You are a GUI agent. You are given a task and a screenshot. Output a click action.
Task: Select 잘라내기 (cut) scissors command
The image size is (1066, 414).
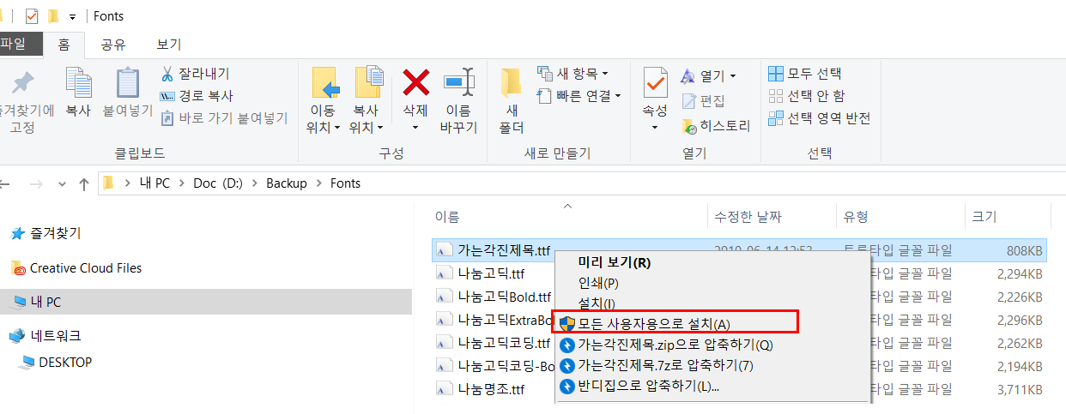196,74
